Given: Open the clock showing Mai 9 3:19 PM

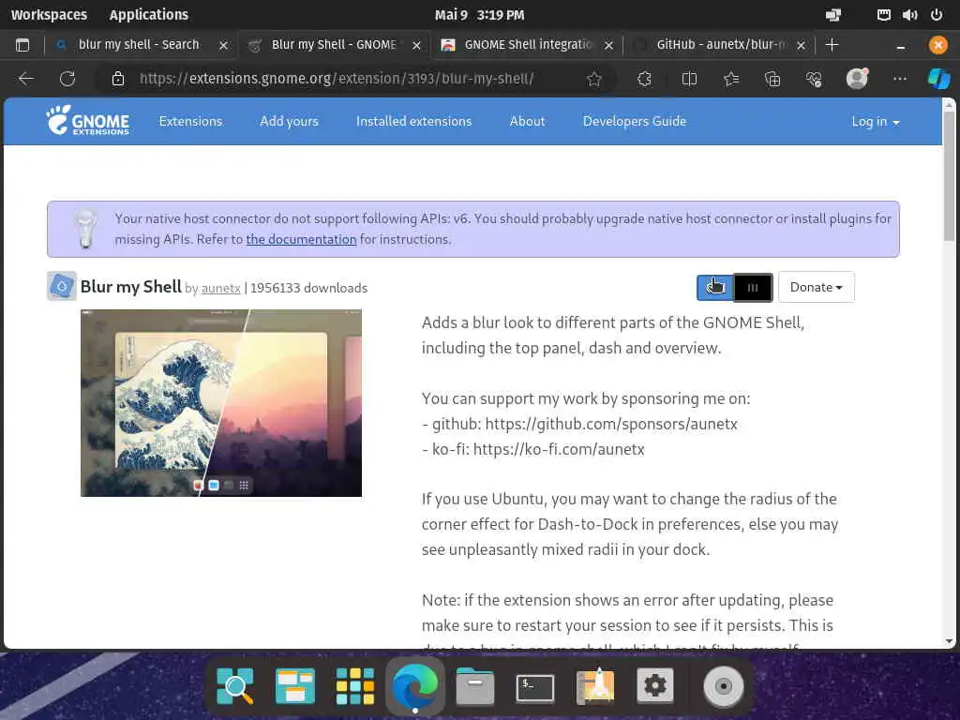Looking at the screenshot, I should pyautogui.click(x=479, y=15).
